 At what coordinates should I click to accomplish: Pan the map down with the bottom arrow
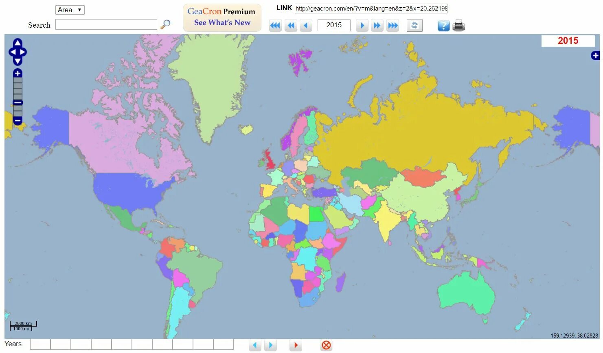(x=18, y=61)
